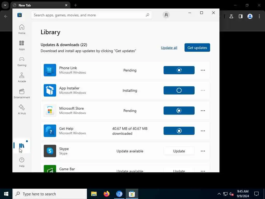Click the taskbar search box
265x199 pixels.
pyautogui.click(x=50, y=194)
